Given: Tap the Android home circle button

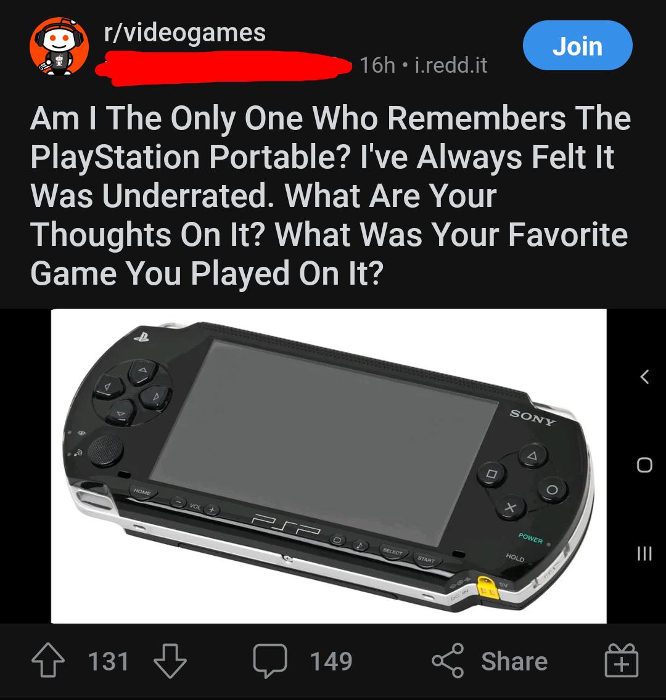Looking at the screenshot, I should coord(644,465).
